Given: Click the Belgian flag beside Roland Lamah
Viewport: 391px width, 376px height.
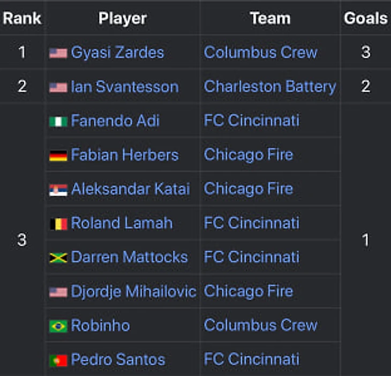Looking at the screenshot, I should tap(58, 224).
